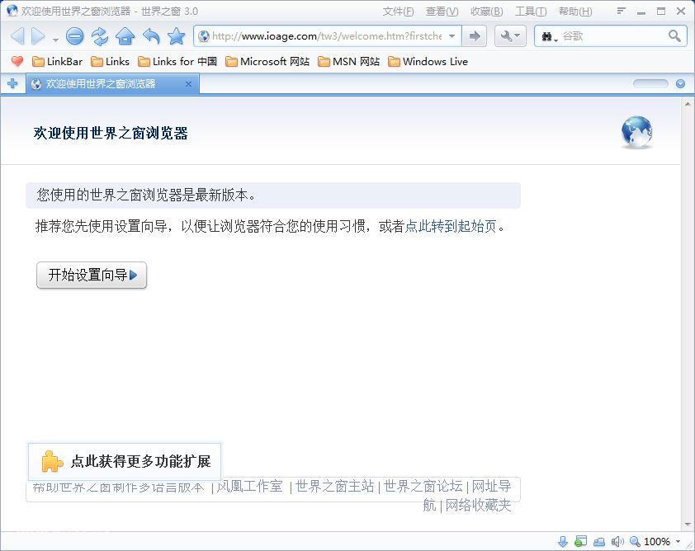
Task: Click the undo closed tab arrow icon
Action: coord(151,35)
